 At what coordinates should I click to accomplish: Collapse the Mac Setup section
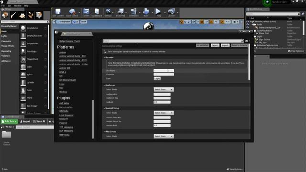[x=105, y=132]
